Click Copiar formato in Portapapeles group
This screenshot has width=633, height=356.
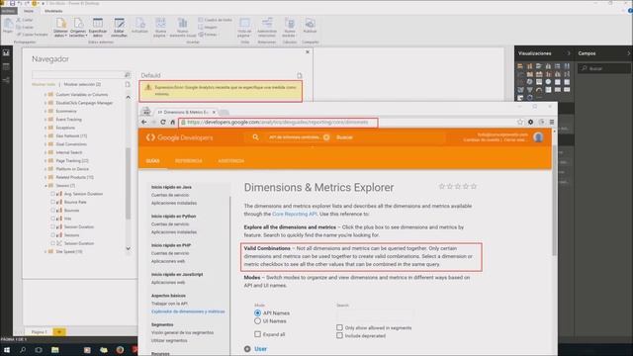coord(33,35)
